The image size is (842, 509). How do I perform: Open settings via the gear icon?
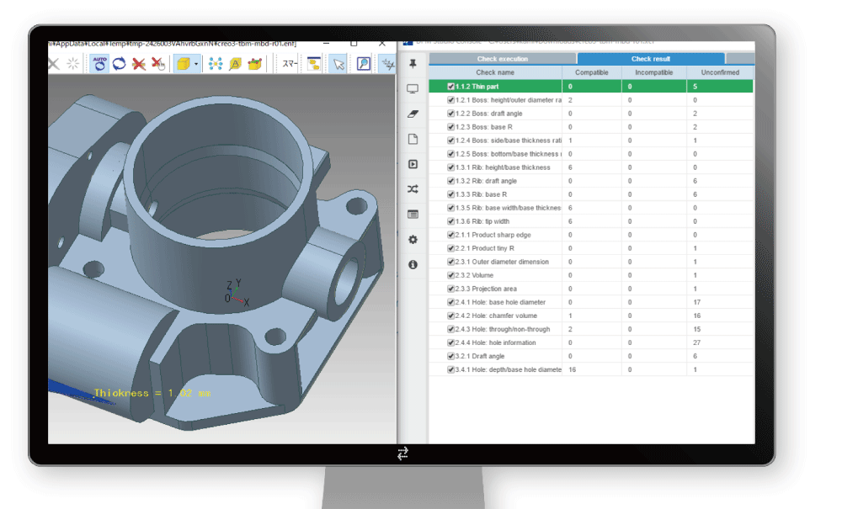[413, 240]
